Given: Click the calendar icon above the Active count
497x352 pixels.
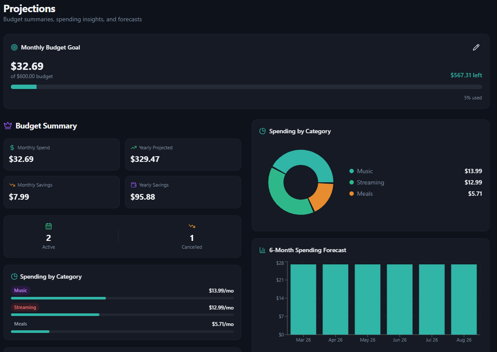Looking at the screenshot, I should 49,226.
